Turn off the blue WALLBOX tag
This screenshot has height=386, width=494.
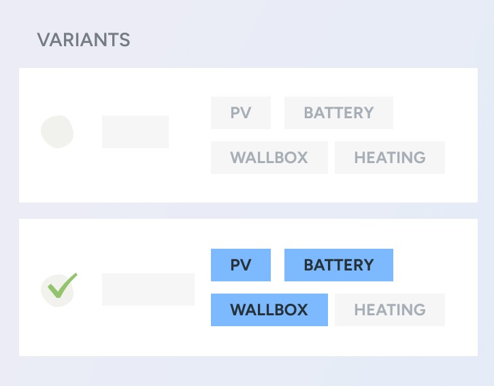[269, 310]
